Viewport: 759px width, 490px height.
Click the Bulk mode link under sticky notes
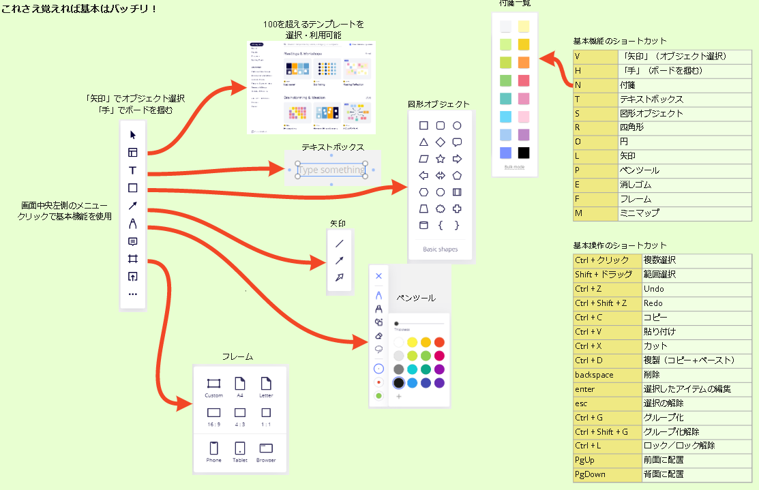coord(514,167)
